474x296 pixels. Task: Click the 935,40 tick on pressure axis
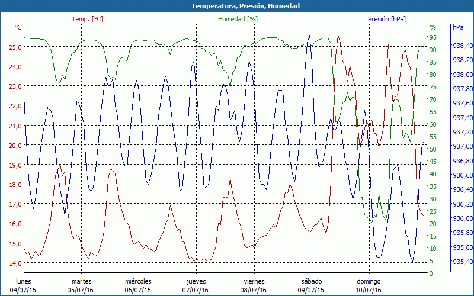[x=462, y=262]
